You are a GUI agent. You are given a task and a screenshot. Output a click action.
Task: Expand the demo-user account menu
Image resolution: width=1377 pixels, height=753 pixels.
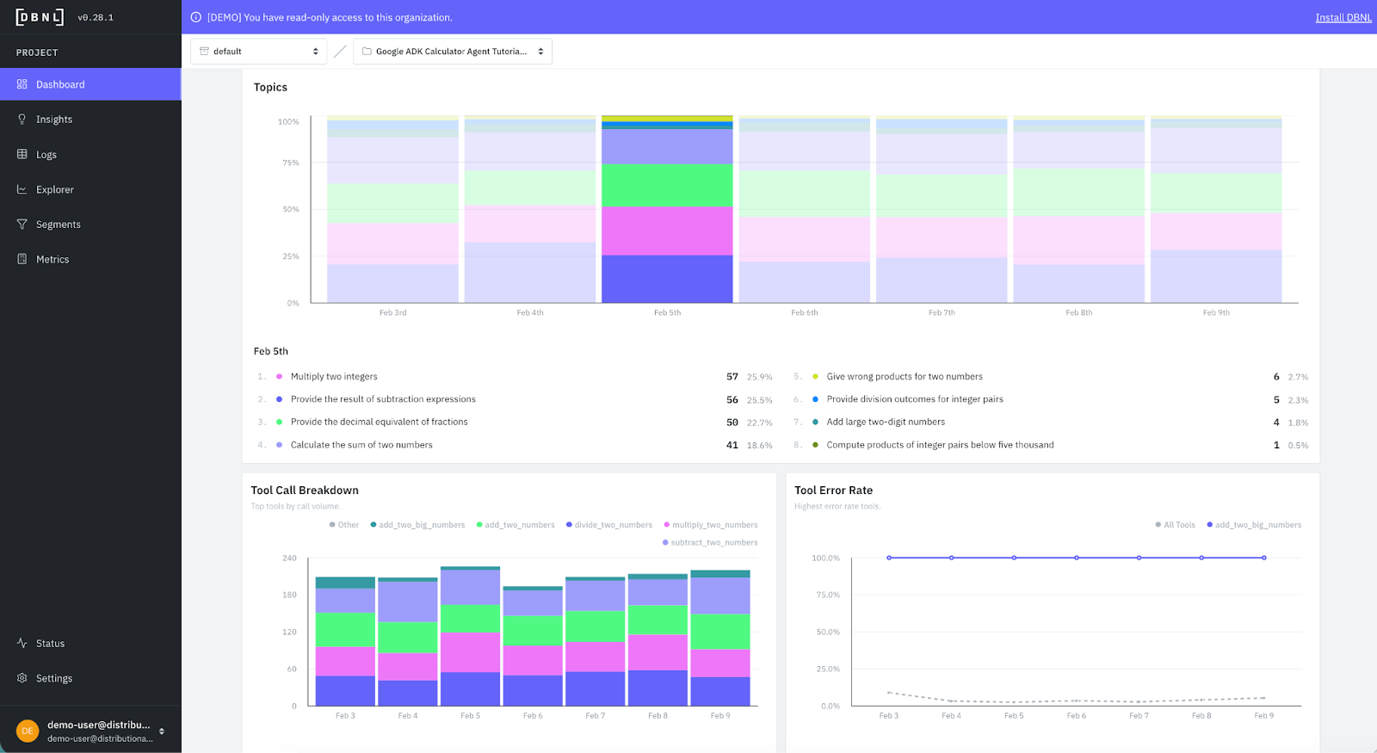pos(90,731)
